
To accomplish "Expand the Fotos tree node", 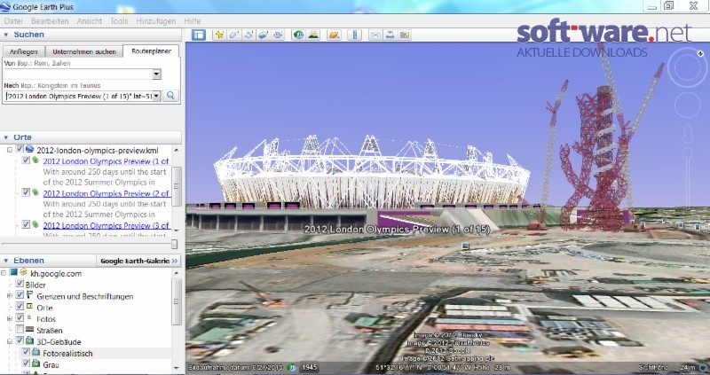I will [10, 318].
